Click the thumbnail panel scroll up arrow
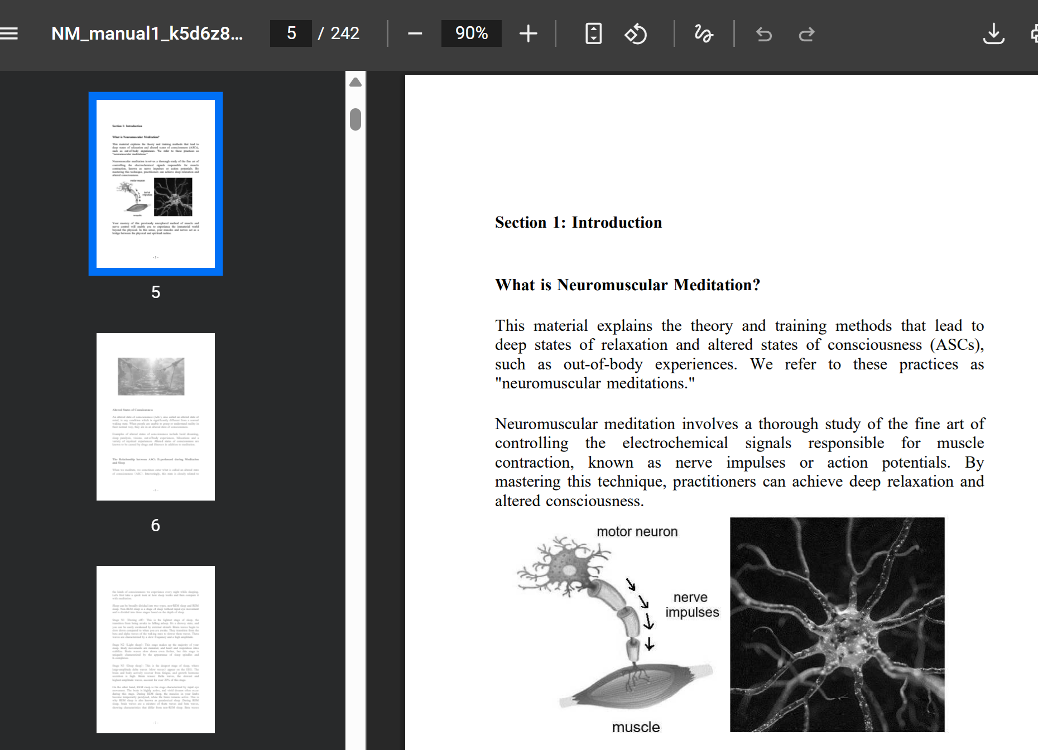Viewport: 1038px width, 750px height. pos(355,83)
